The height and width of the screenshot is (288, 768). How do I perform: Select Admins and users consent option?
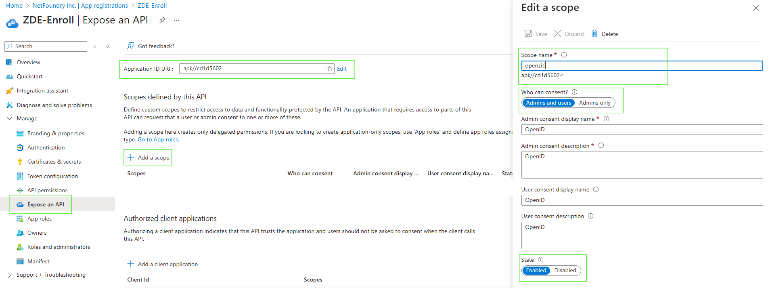tap(548, 103)
